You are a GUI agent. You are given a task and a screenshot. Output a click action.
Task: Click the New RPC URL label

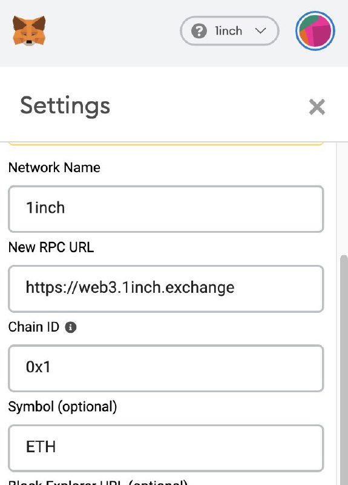tap(51, 247)
